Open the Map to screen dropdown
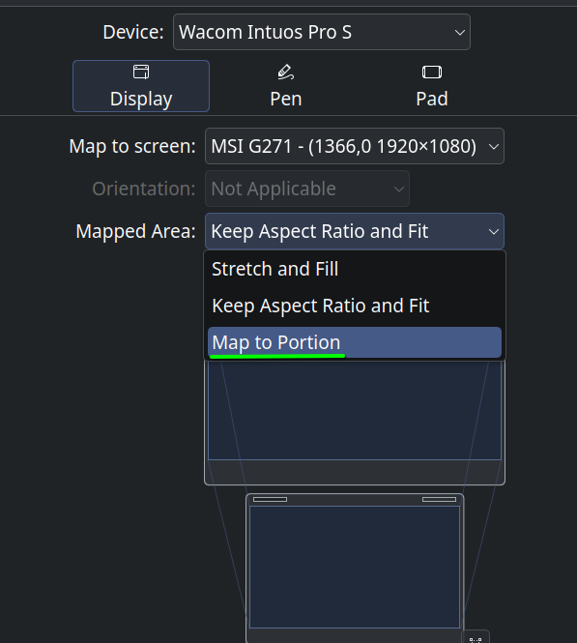Screen dimensions: 577x643 [355, 146]
